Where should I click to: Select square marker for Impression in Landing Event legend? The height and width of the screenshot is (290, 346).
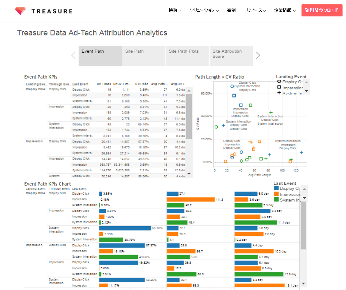279,87
